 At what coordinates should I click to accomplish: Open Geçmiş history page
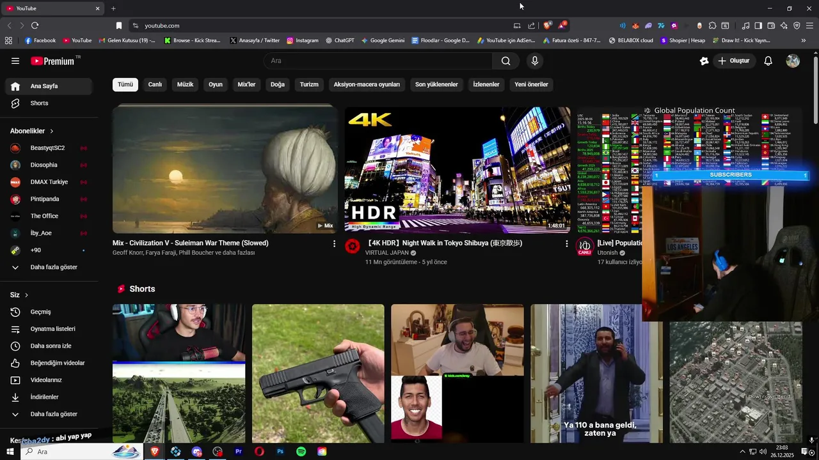[x=48, y=312]
